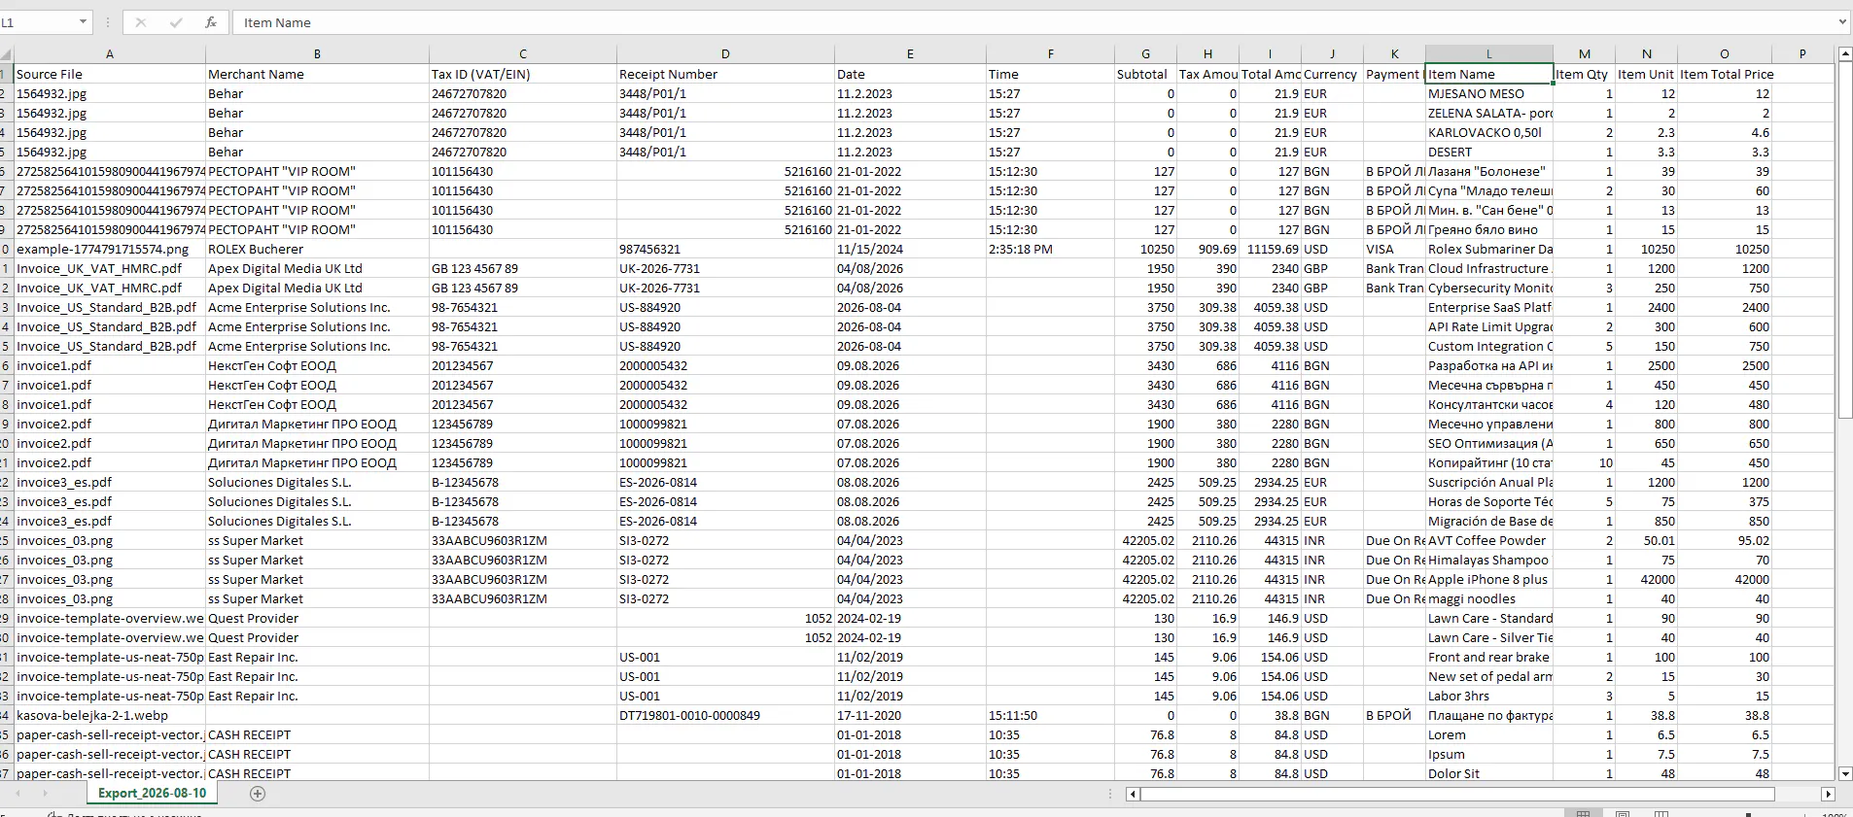Click cell 'VISA' in Payment column
The width and height of the screenshot is (1853, 817).
(x=1394, y=249)
